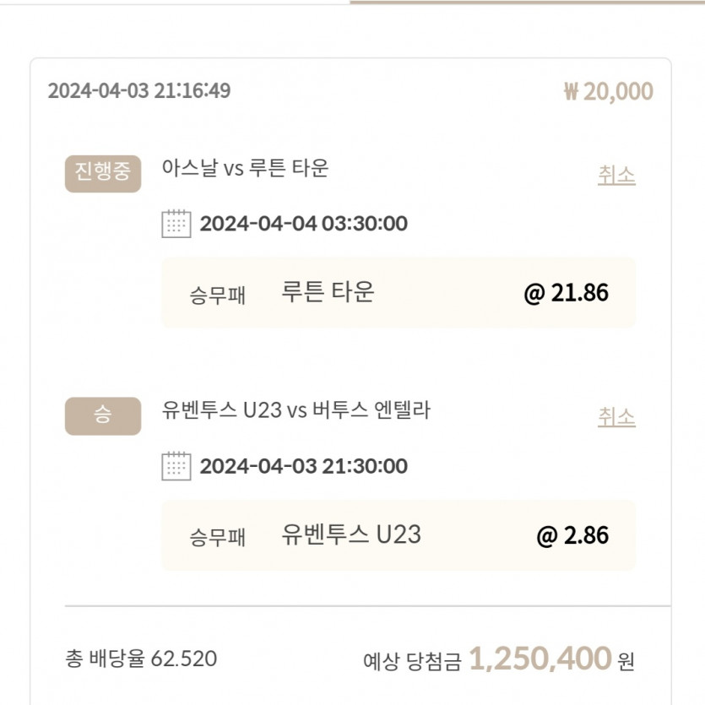The width and height of the screenshot is (705, 705).
Task: Select the 유벤투스 U23 pick name
Action: pyautogui.click(x=351, y=534)
